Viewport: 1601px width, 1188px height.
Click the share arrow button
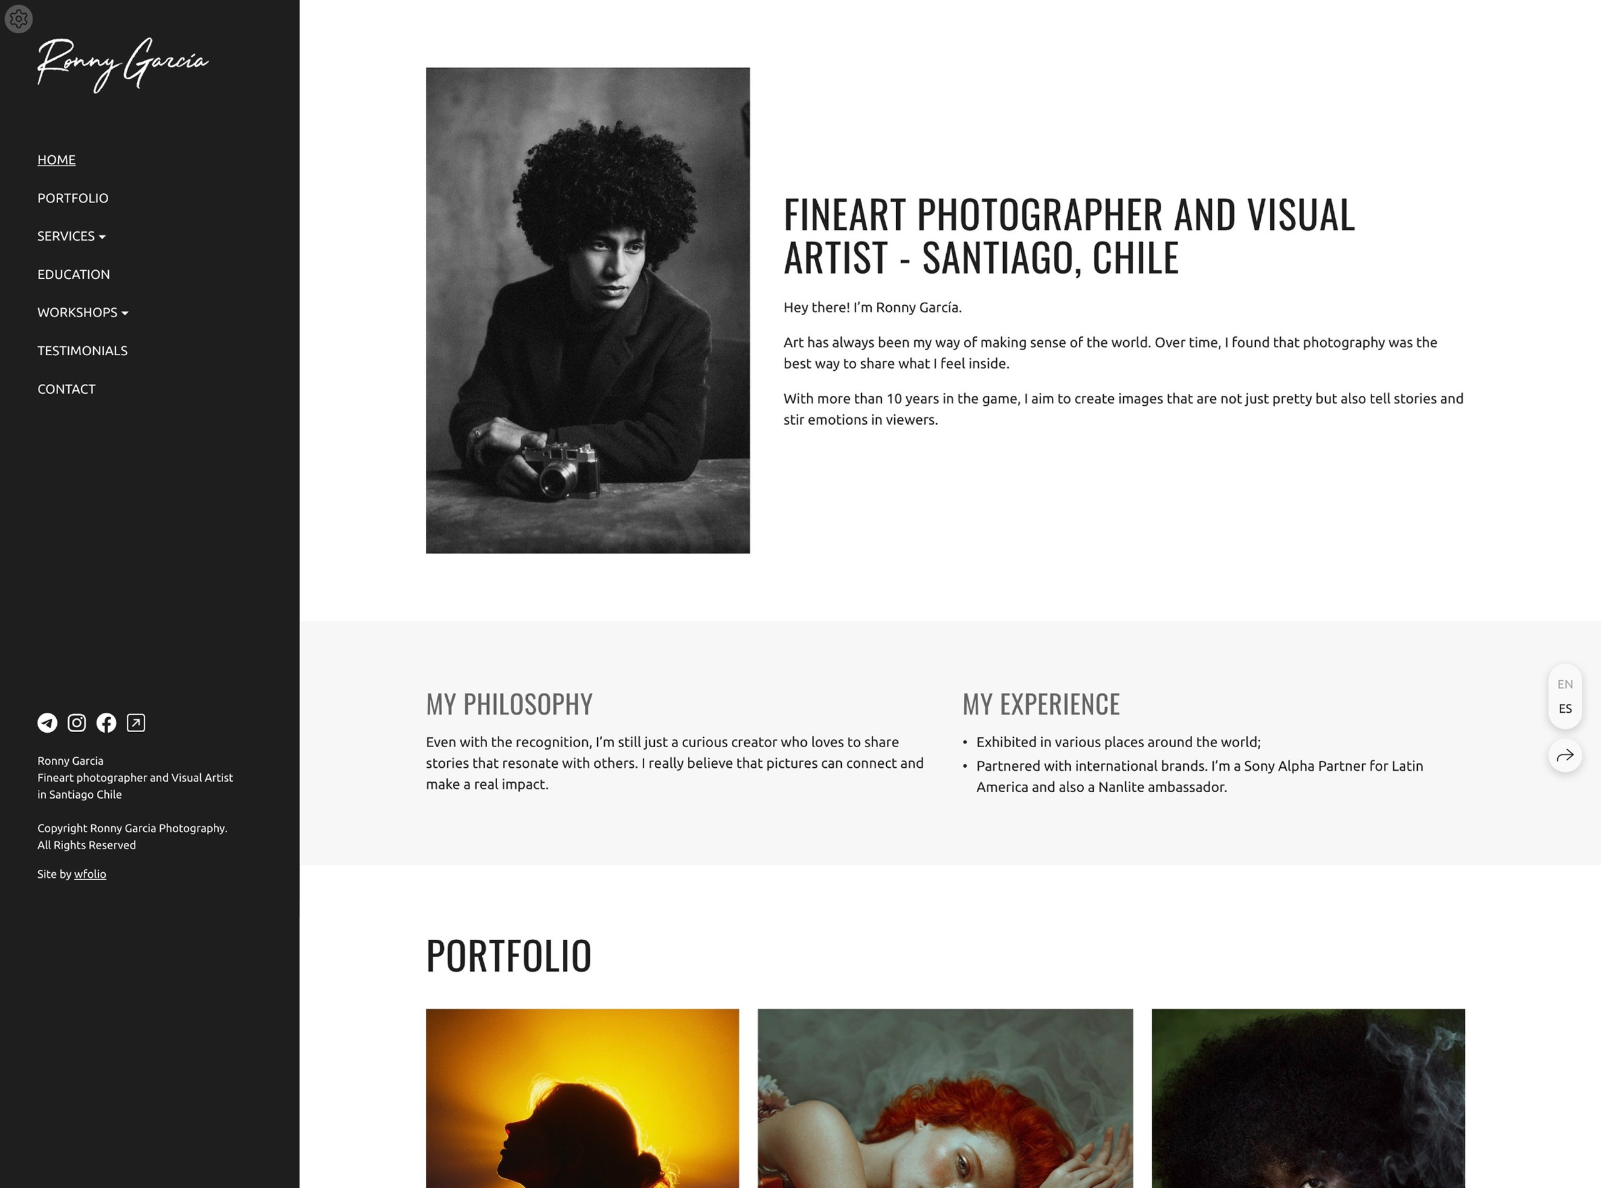(1565, 755)
